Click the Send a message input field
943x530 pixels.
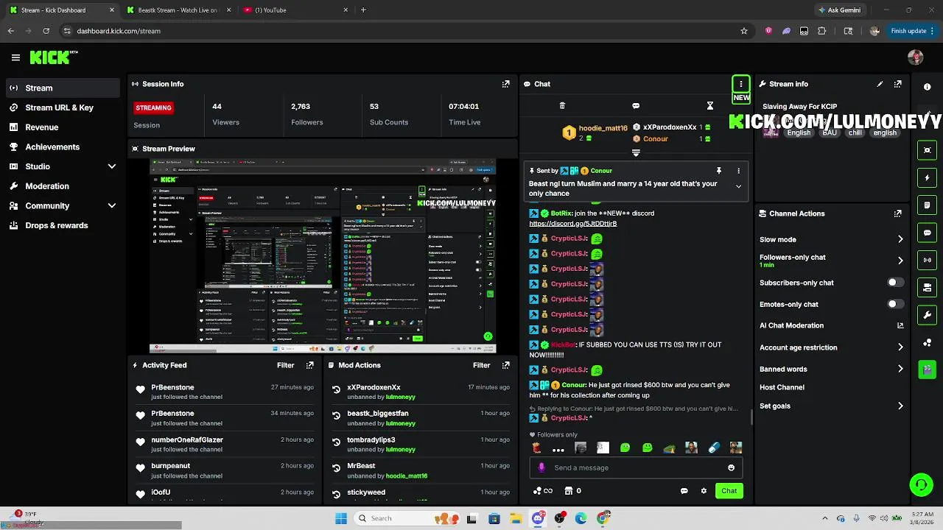pos(637,467)
